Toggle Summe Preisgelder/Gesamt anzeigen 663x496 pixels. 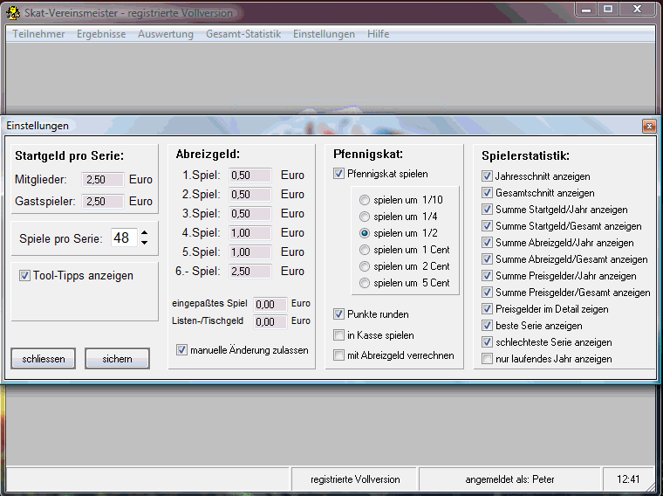click(487, 293)
